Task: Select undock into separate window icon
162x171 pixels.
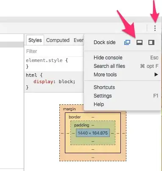Action: pos(127,42)
